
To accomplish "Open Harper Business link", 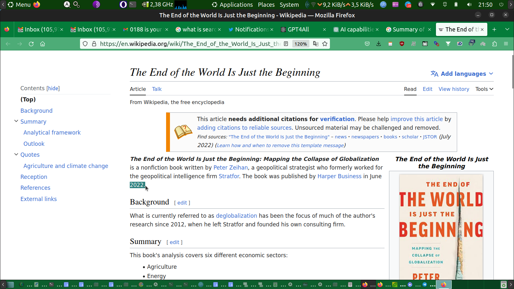I will (x=340, y=176).
